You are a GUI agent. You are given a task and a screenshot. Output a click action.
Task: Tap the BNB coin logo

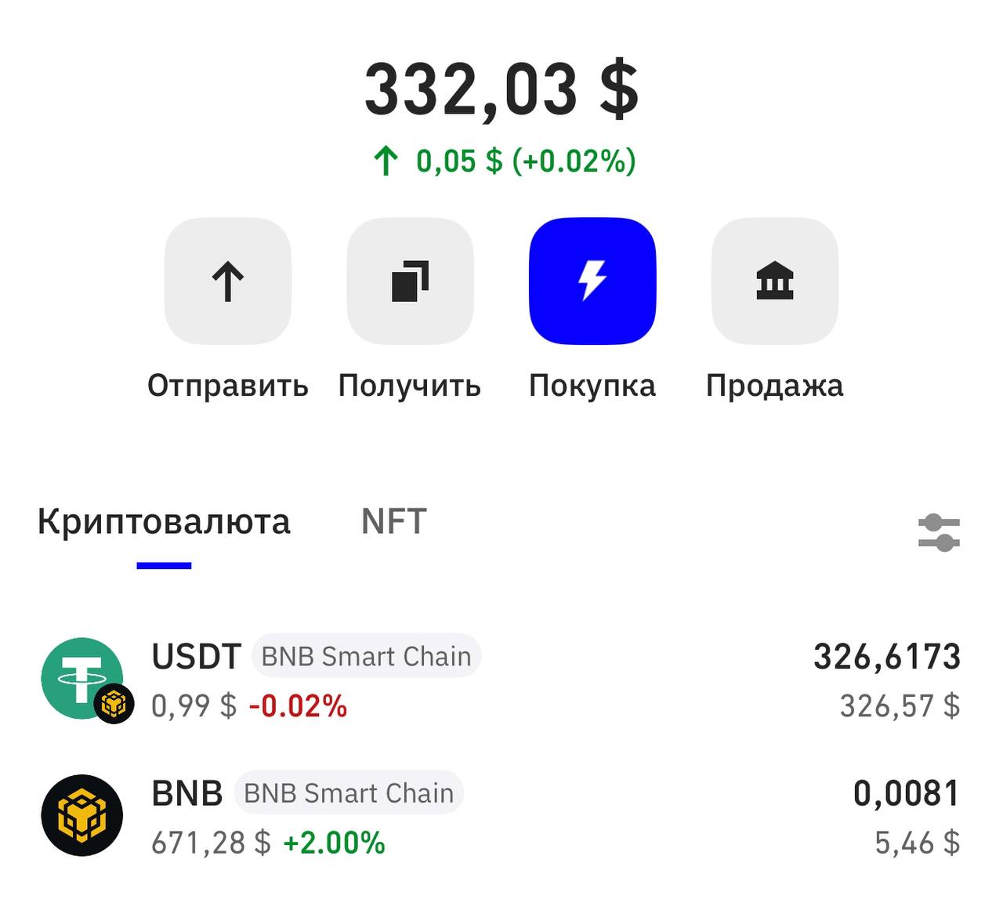pyautogui.click(x=82, y=815)
